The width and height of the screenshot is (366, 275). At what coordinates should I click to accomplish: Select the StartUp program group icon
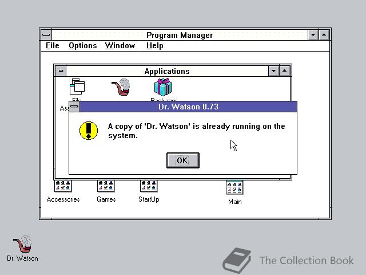[149, 186]
